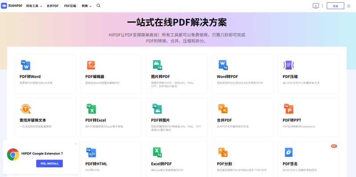Open PDF压缩 in the top navigation
This screenshot has height=177, width=356.
coord(70,6)
